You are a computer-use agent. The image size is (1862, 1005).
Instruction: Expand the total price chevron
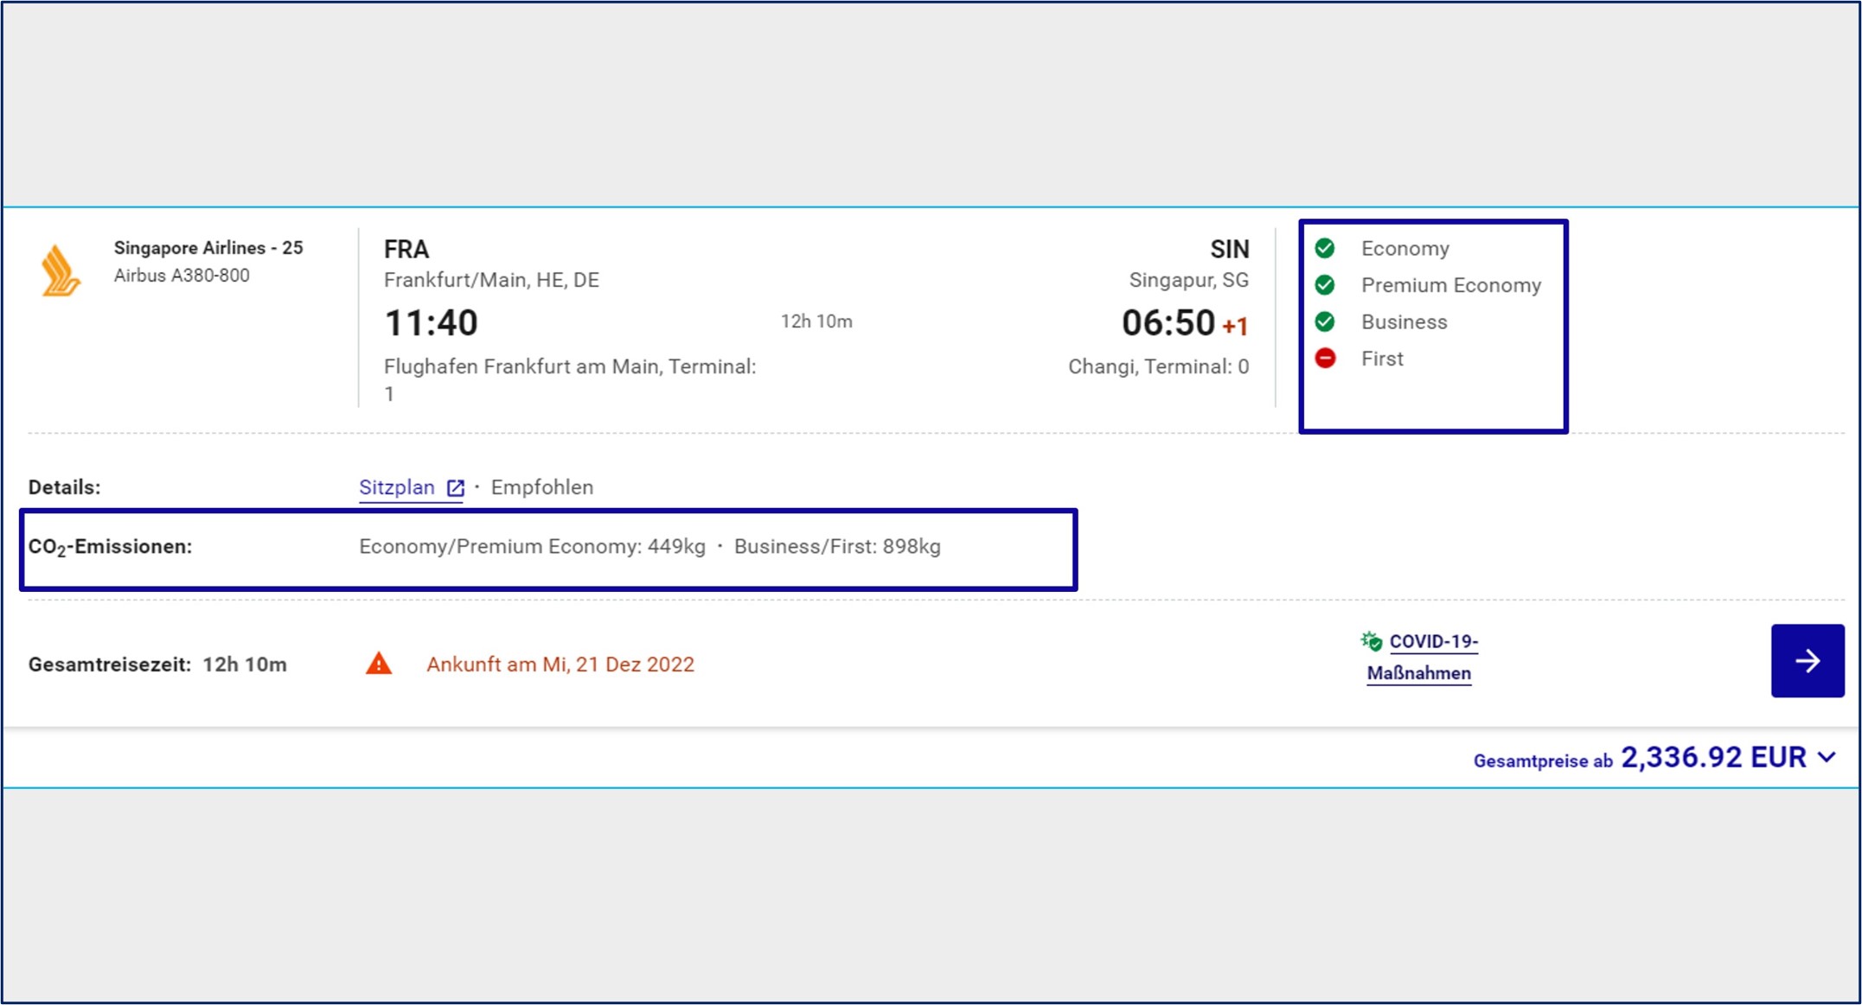tap(1827, 758)
